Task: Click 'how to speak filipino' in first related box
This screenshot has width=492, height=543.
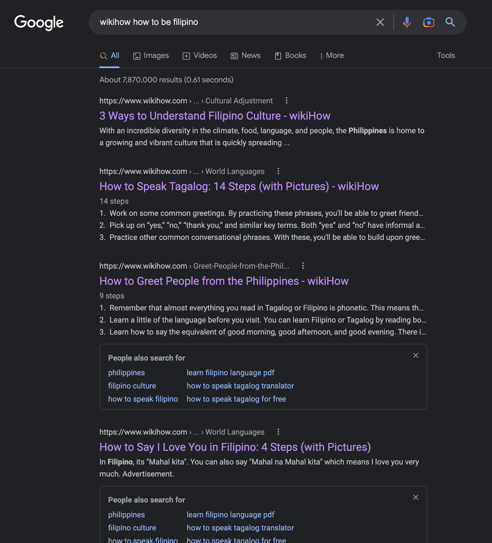Action: pos(143,399)
